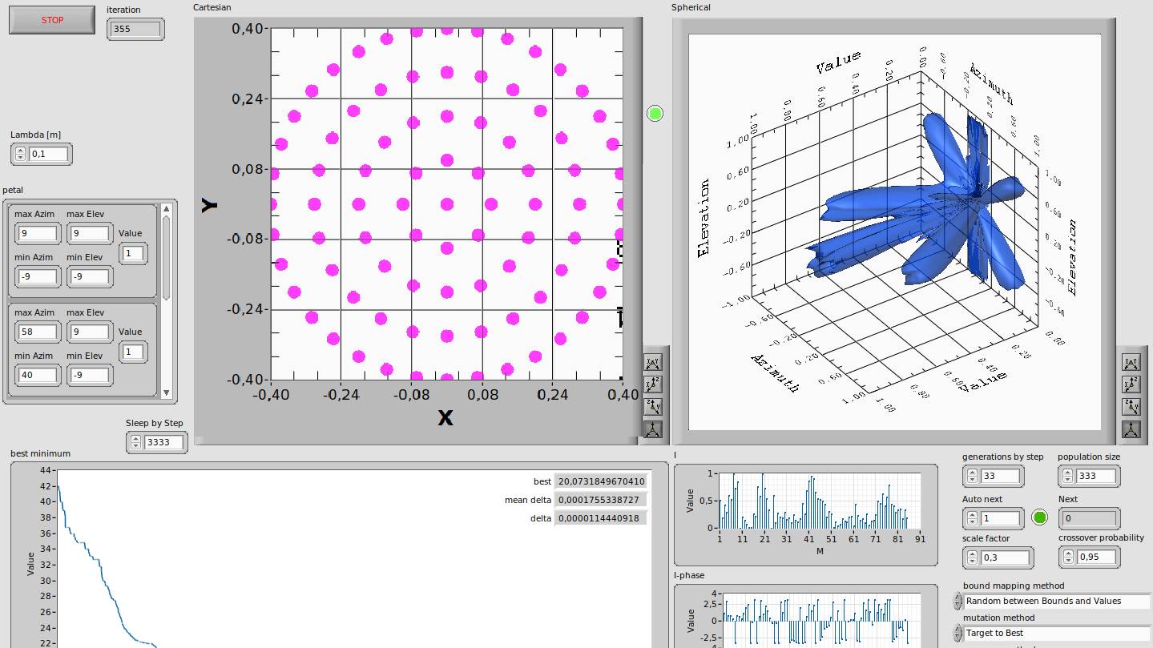Click the petal list scrollbar thumb
The width and height of the screenshot is (1153, 648).
tap(166, 256)
